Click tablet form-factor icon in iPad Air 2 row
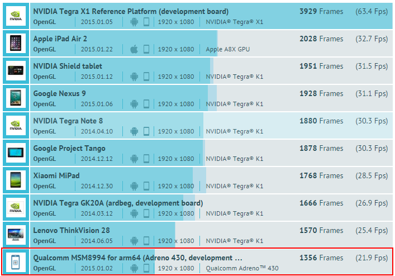This screenshot has height=276, width=395. click(146, 49)
